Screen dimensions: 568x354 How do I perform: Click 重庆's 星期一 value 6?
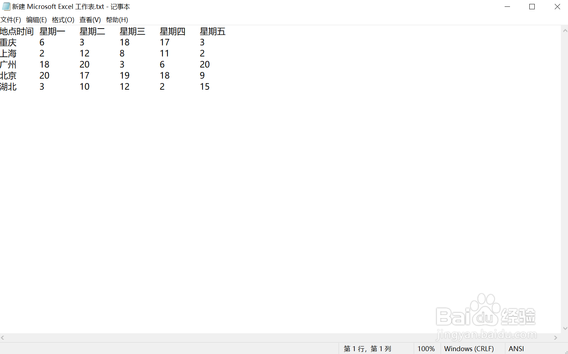point(42,43)
